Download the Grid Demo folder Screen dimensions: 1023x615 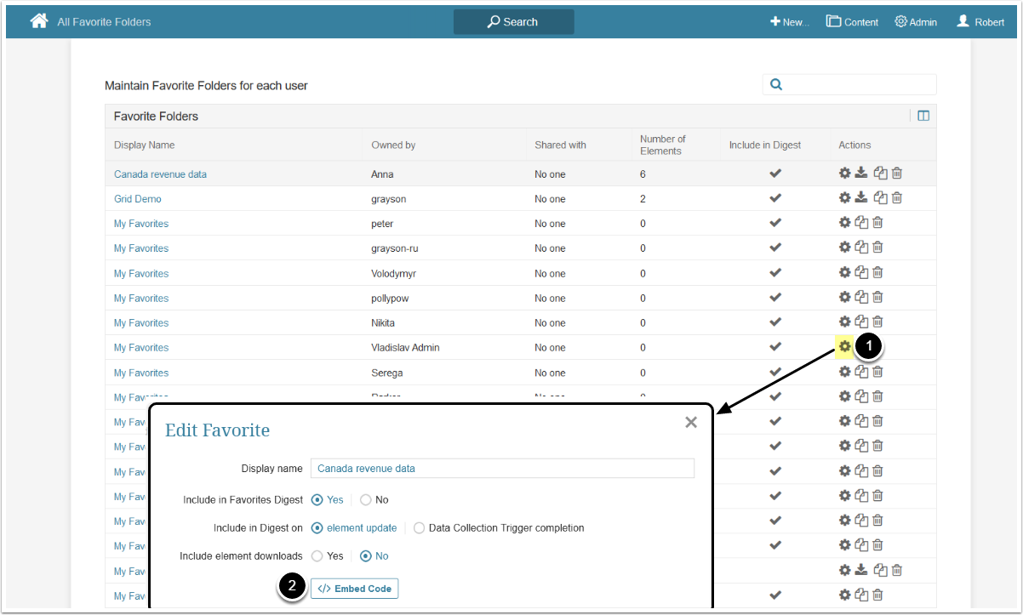coord(861,198)
